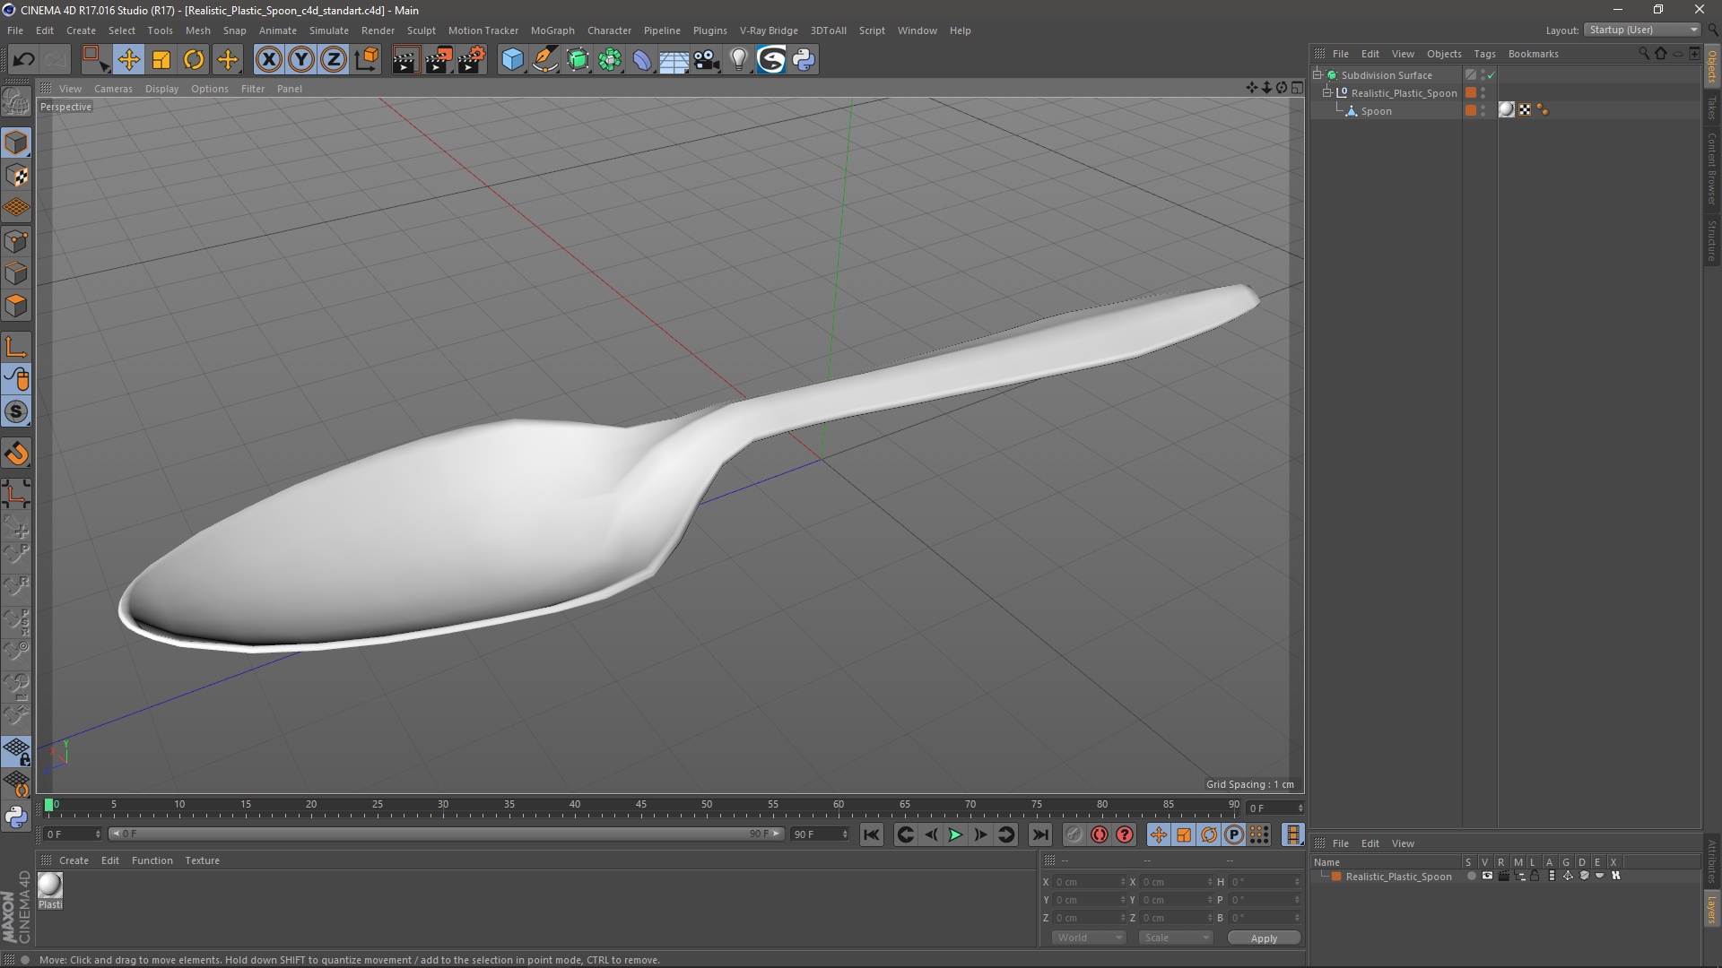Toggle the Enable Snap magnet icon
Screen dimensions: 1722x968
(x=16, y=454)
